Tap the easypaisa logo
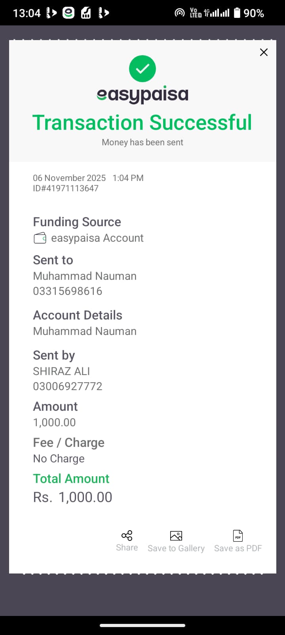This screenshot has height=635, width=285. pyautogui.click(x=142, y=95)
